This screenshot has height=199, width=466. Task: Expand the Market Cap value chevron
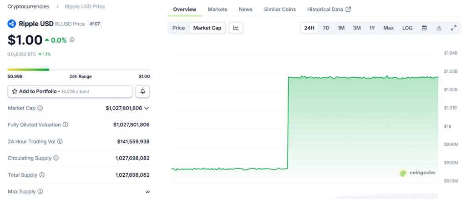(147, 108)
